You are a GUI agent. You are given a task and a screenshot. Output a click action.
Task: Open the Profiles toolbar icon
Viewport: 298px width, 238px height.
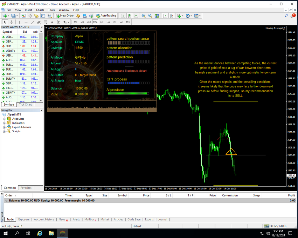click(13, 16)
